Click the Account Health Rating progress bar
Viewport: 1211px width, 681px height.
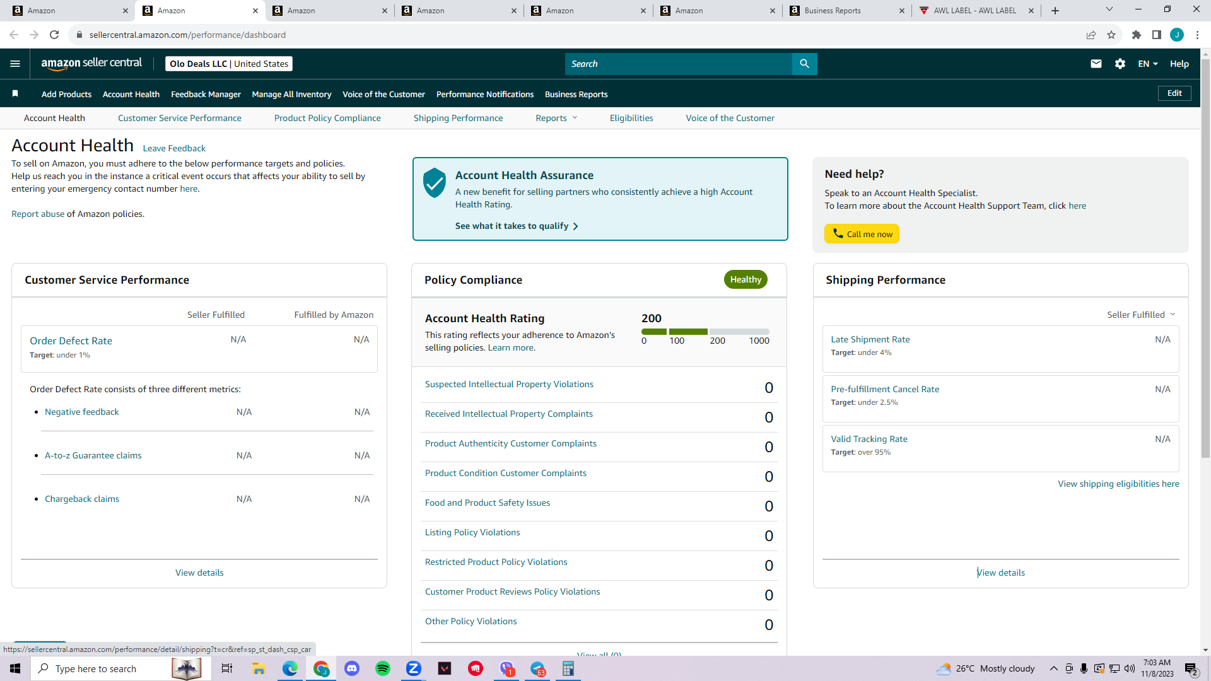click(x=705, y=332)
